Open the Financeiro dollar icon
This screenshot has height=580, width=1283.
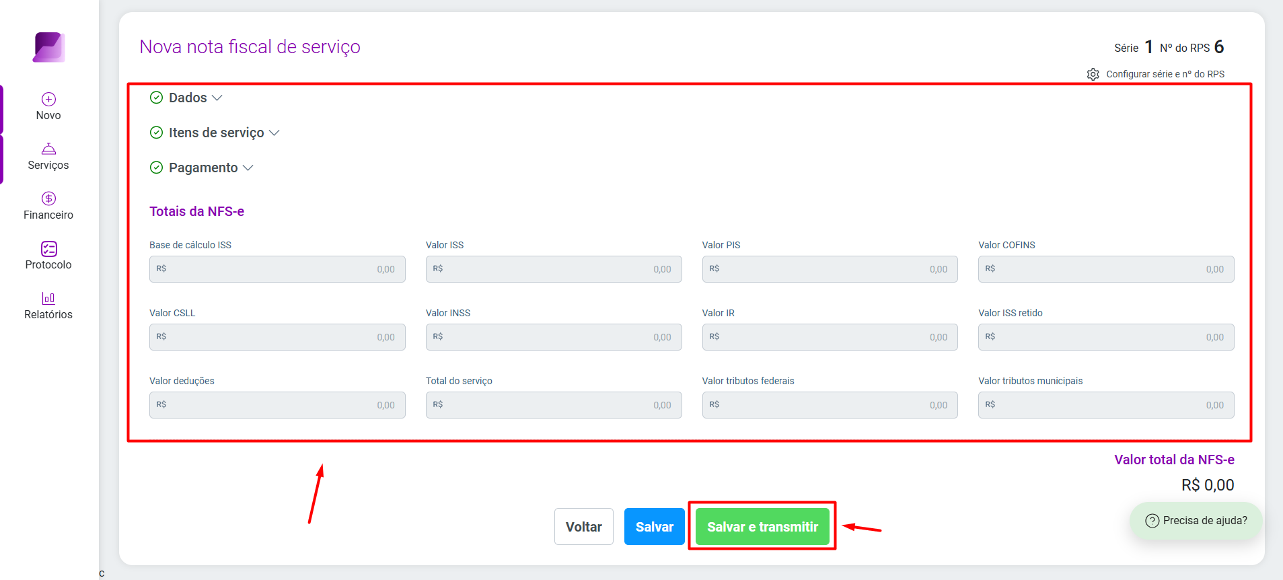click(x=48, y=198)
